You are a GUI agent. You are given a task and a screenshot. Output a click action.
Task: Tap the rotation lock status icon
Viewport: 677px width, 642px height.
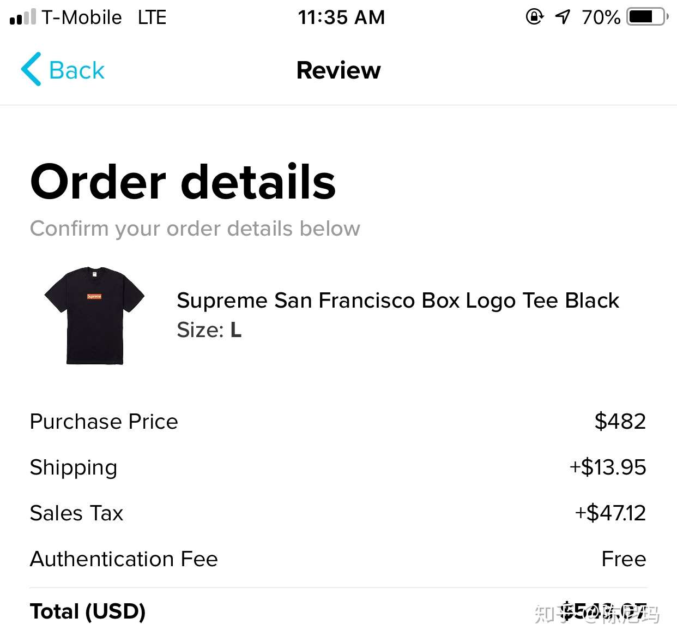[534, 17]
